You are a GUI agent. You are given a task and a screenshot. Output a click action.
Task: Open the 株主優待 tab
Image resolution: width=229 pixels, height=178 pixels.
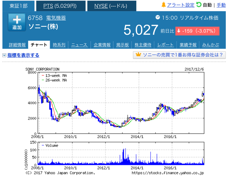pos(143,45)
